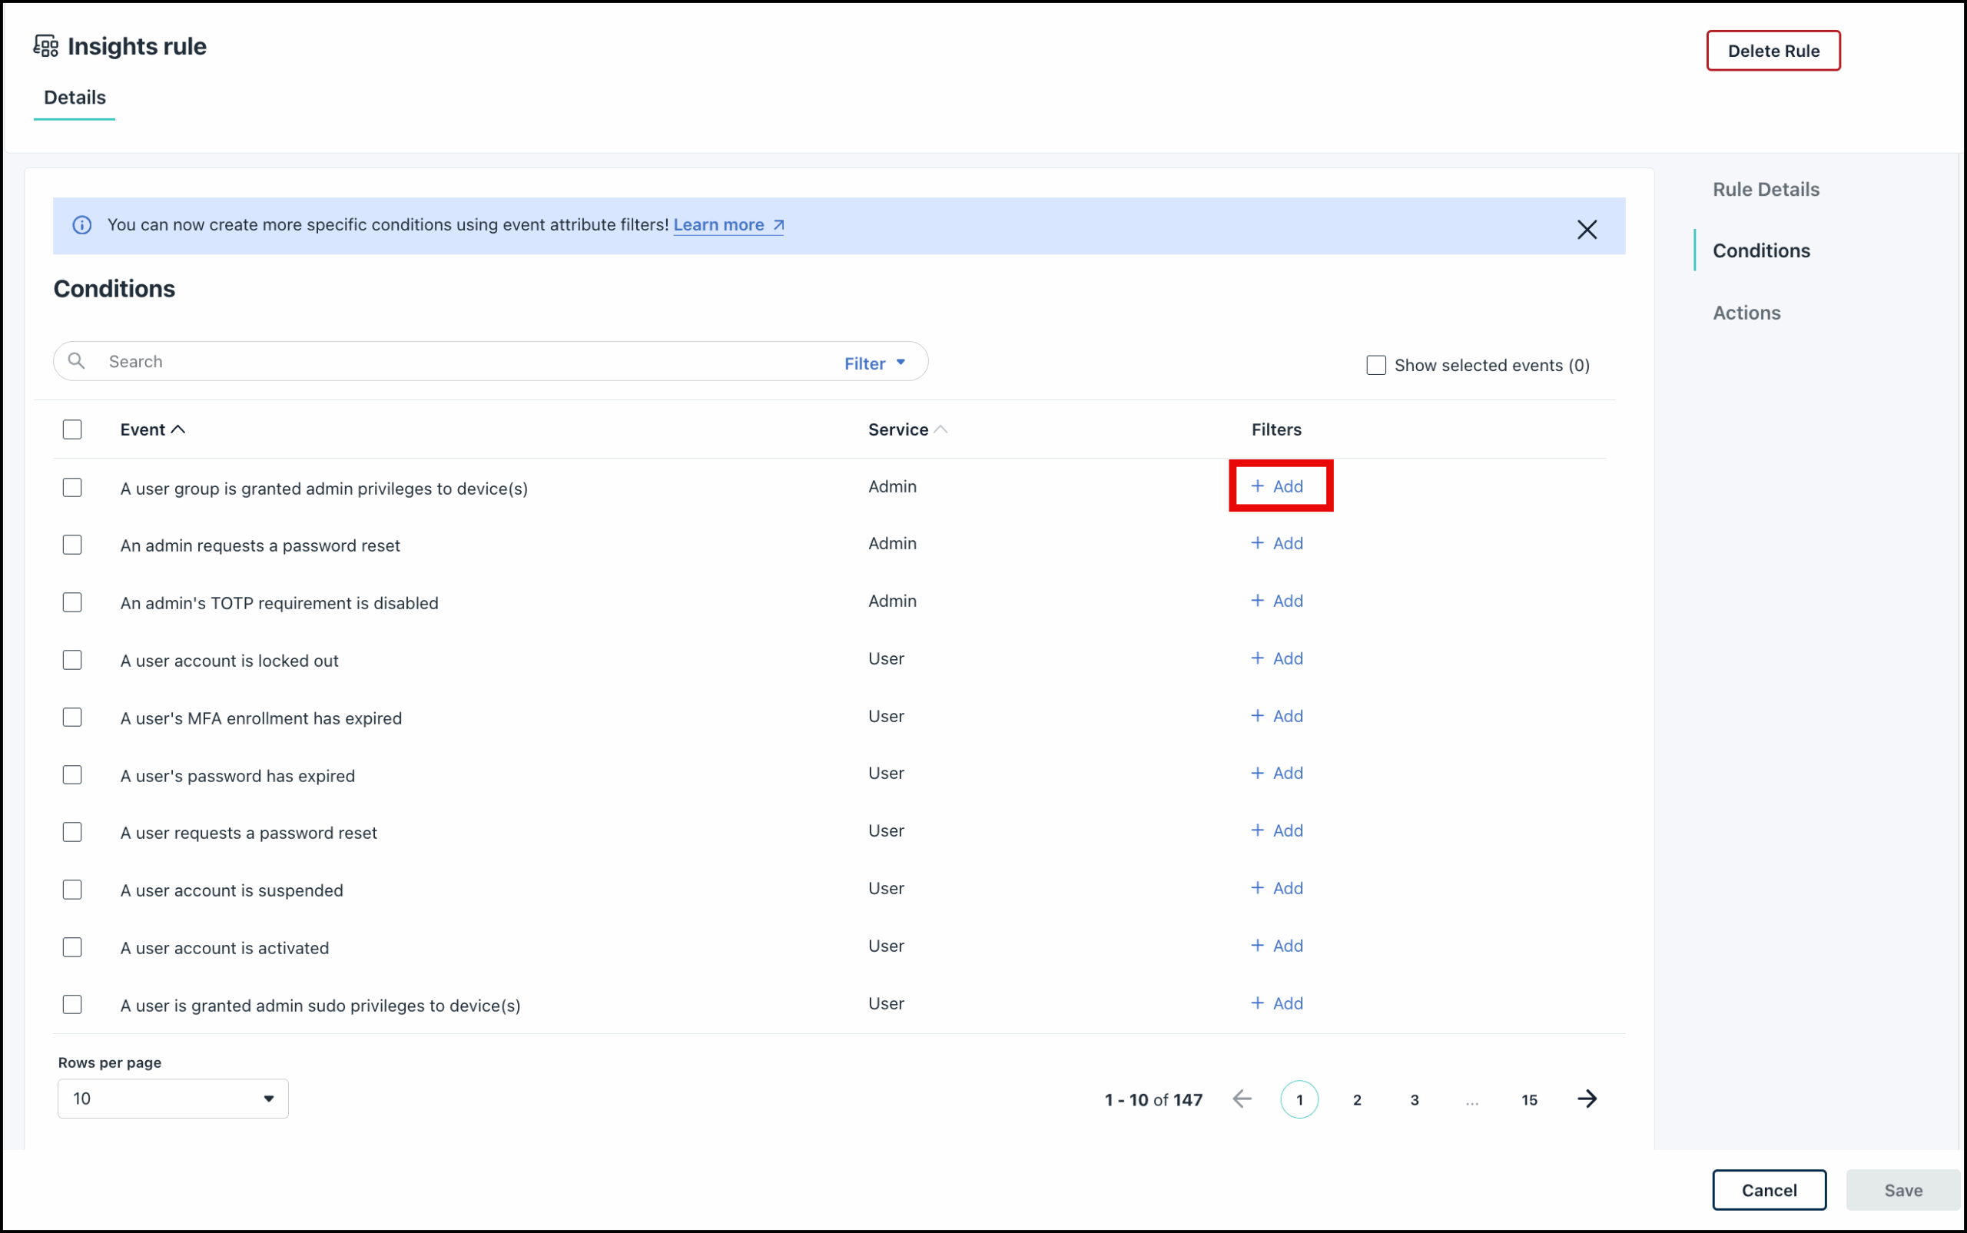1967x1233 pixels.
Task: Check 'A user account is locked out' row
Action: pos(72,660)
